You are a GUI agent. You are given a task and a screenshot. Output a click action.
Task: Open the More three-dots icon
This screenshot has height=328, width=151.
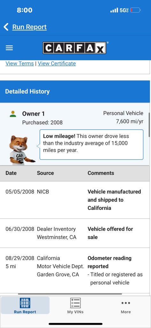click(126, 303)
